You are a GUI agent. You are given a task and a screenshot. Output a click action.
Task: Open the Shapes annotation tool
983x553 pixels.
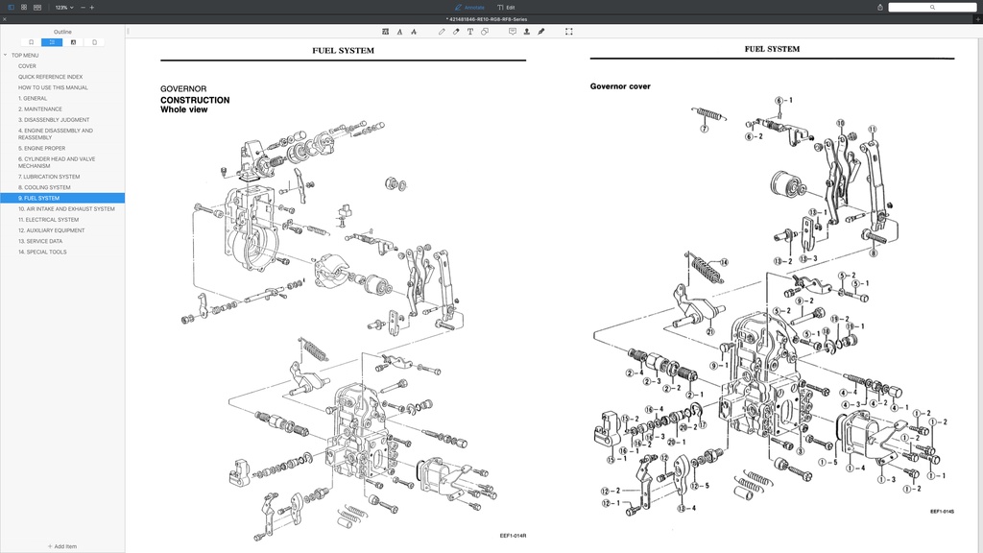[x=485, y=31]
